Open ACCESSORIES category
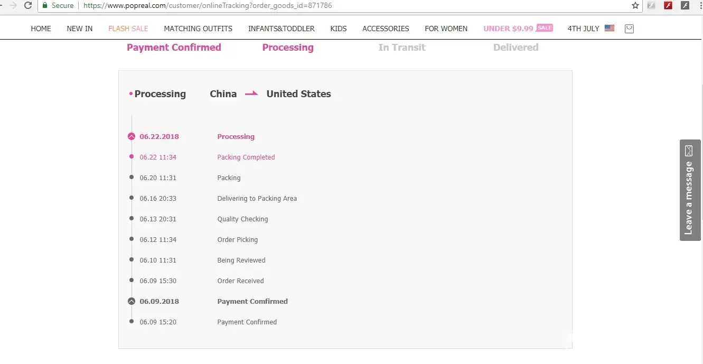Image resolution: width=703 pixels, height=364 pixels. coord(386,29)
